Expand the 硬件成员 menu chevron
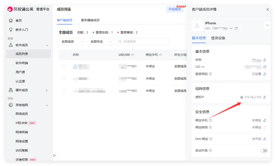 pos(47,90)
